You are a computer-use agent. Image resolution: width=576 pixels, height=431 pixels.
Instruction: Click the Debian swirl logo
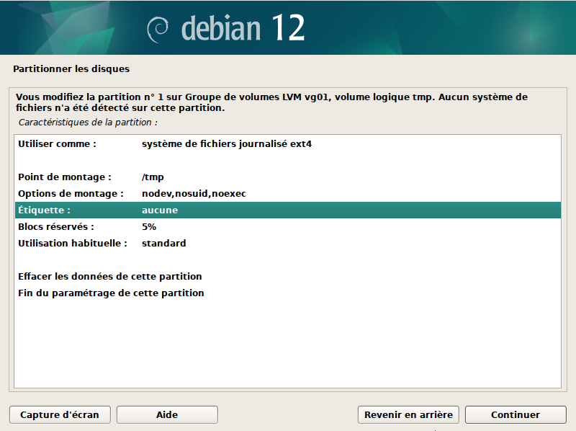(x=158, y=29)
